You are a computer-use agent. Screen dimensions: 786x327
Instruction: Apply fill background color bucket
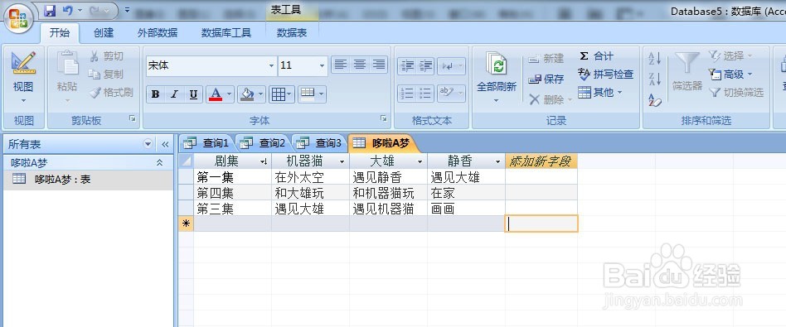point(246,94)
